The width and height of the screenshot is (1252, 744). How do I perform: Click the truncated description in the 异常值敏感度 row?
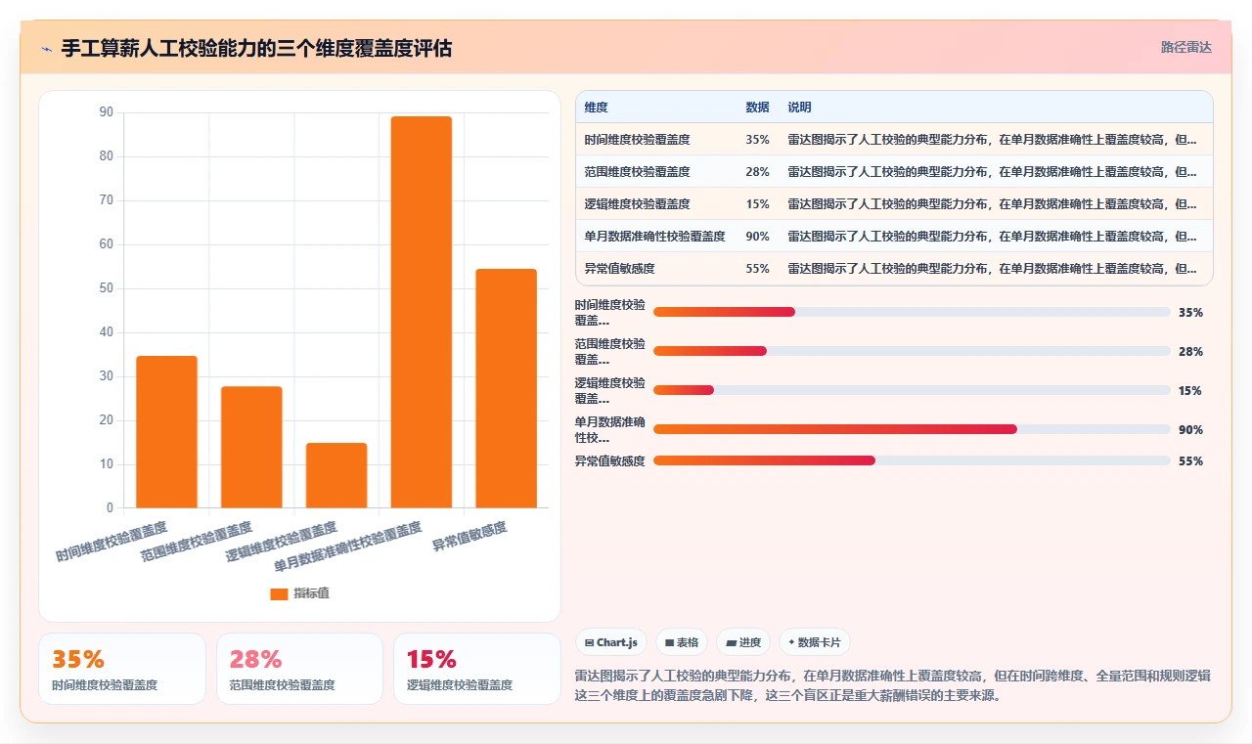[x=992, y=269]
